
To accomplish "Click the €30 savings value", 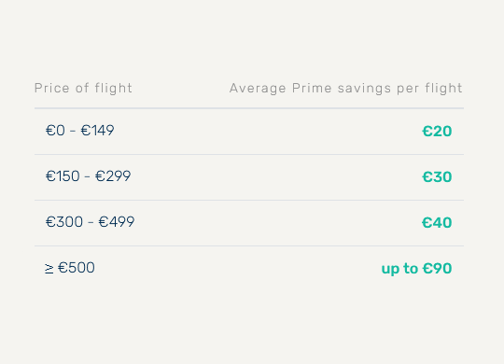I will click(437, 176).
